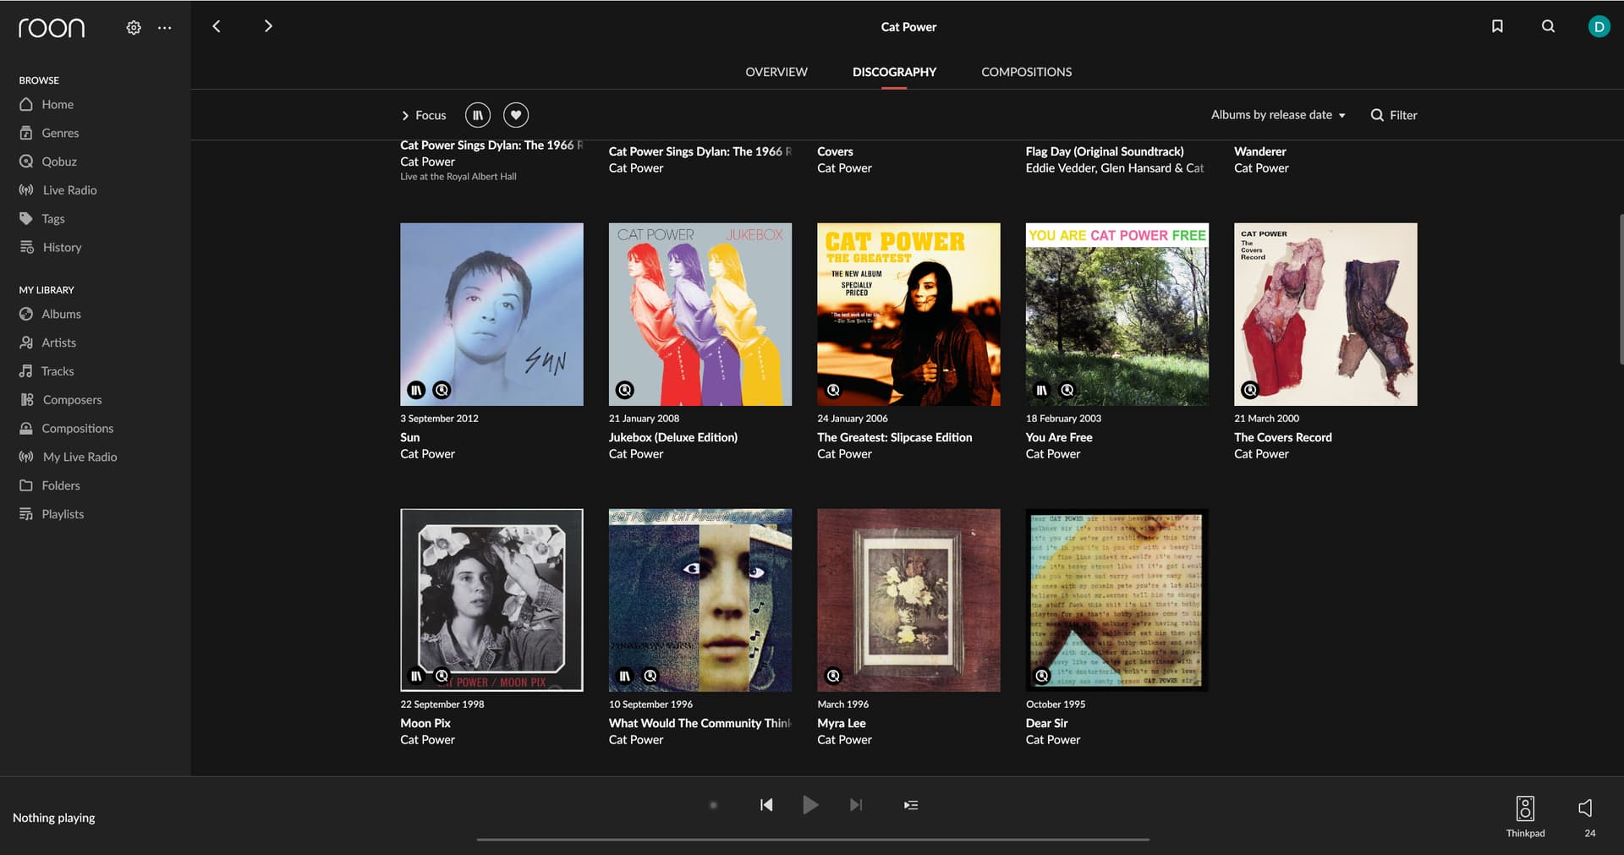Click library badge on Moon Pix cover
This screenshot has height=855, width=1624.
click(416, 676)
